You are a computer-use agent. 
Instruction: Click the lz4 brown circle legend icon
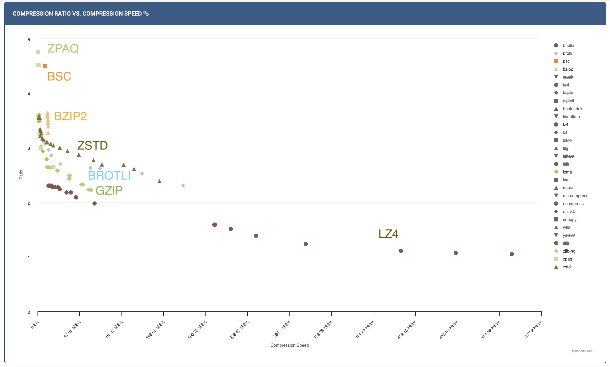[x=556, y=124]
